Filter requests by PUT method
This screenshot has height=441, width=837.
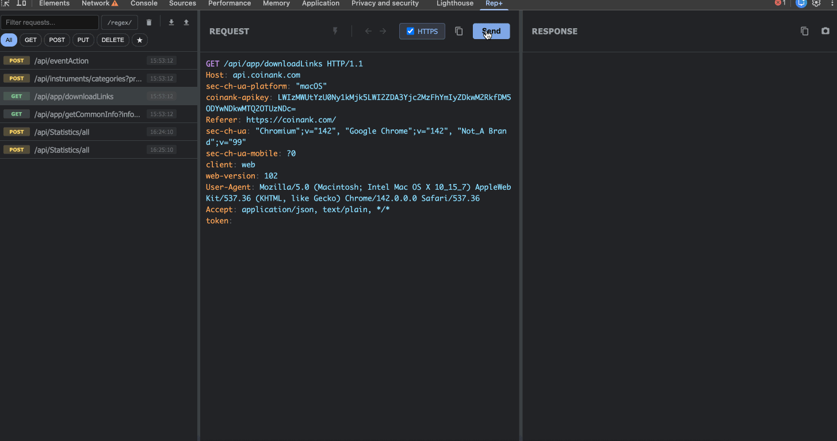(x=83, y=40)
